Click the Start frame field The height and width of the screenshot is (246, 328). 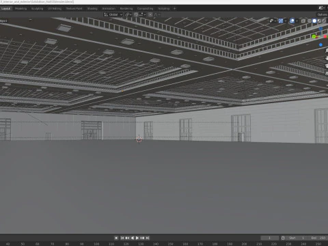(x=297, y=238)
